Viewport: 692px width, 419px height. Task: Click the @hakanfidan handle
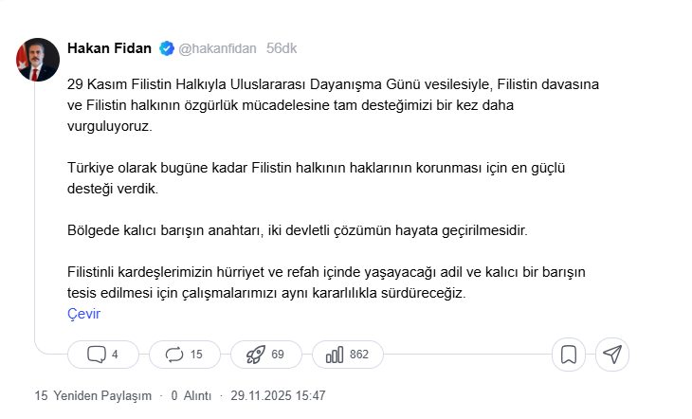217,47
